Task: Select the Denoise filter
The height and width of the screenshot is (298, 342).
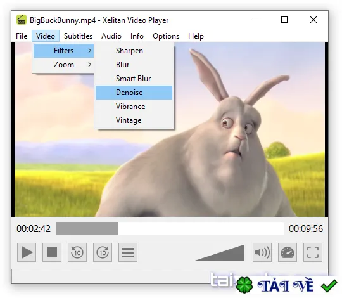Action: pyautogui.click(x=134, y=93)
